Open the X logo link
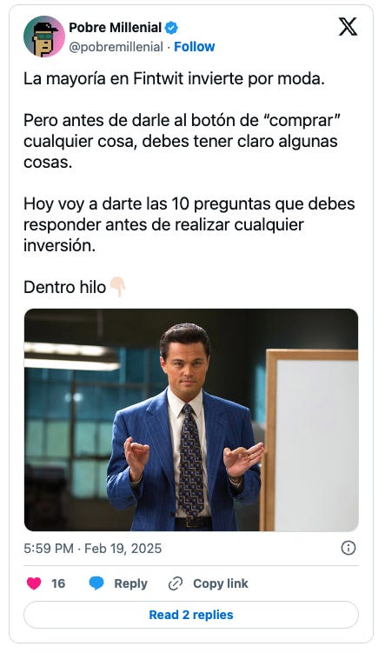 coord(348,27)
